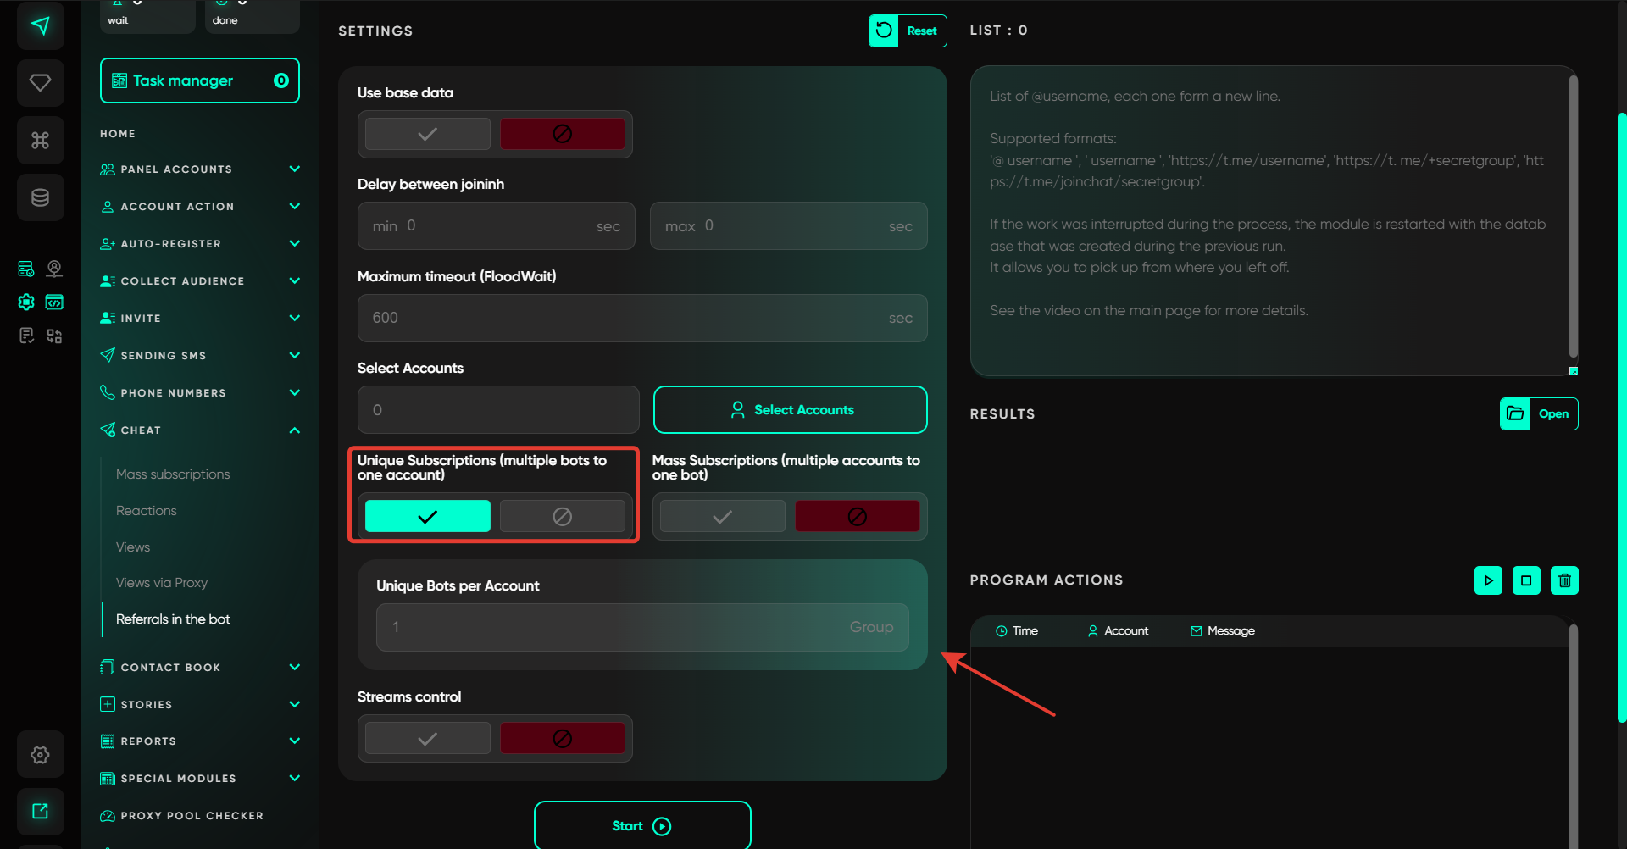
Task: Open the database icon in left rail
Action: (40, 197)
